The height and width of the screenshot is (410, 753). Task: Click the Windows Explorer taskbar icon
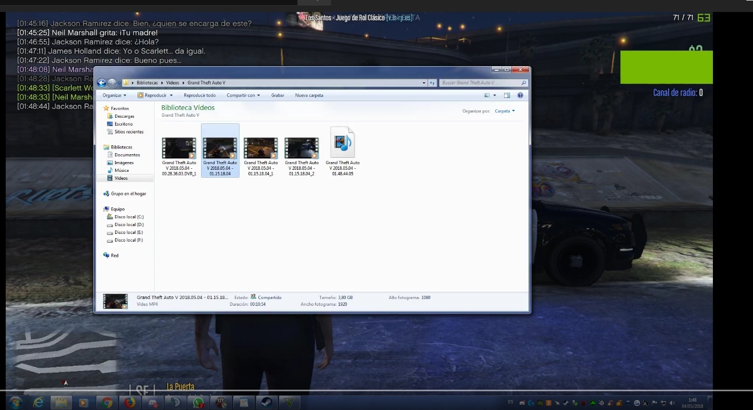61,403
